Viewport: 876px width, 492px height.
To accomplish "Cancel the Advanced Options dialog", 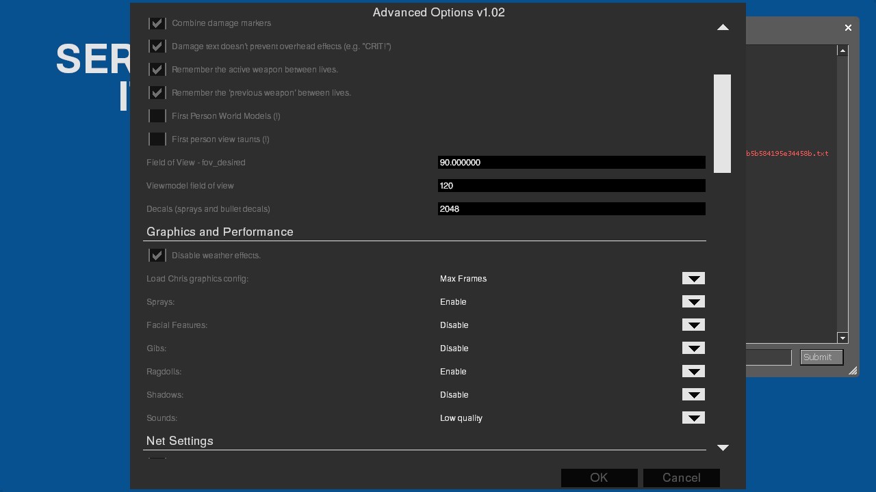I will [x=682, y=478].
